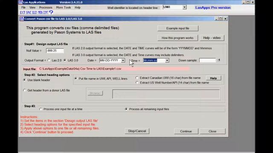
Task: Minimize the Las Applications main window
Action: click(244, 2)
